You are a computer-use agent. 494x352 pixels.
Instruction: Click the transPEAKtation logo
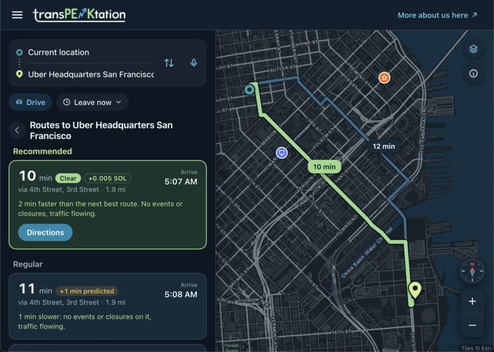click(79, 15)
